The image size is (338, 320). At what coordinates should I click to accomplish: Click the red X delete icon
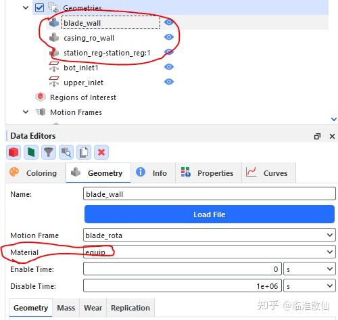(x=101, y=152)
